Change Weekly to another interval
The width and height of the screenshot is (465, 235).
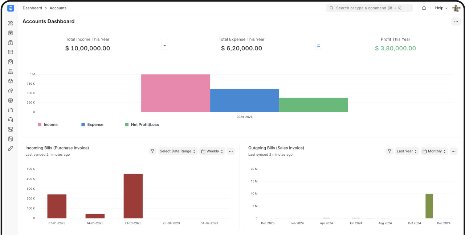[212, 151]
